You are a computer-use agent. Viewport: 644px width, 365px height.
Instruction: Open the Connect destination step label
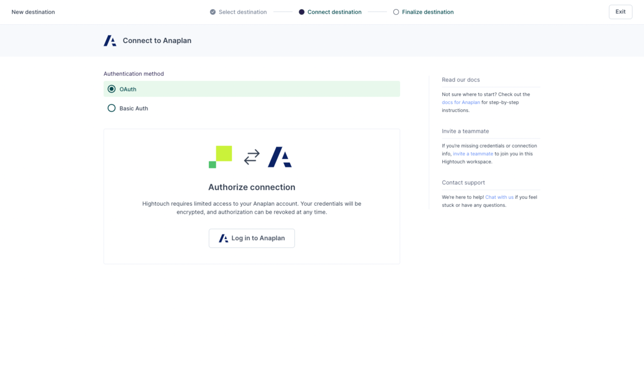coord(334,12)
